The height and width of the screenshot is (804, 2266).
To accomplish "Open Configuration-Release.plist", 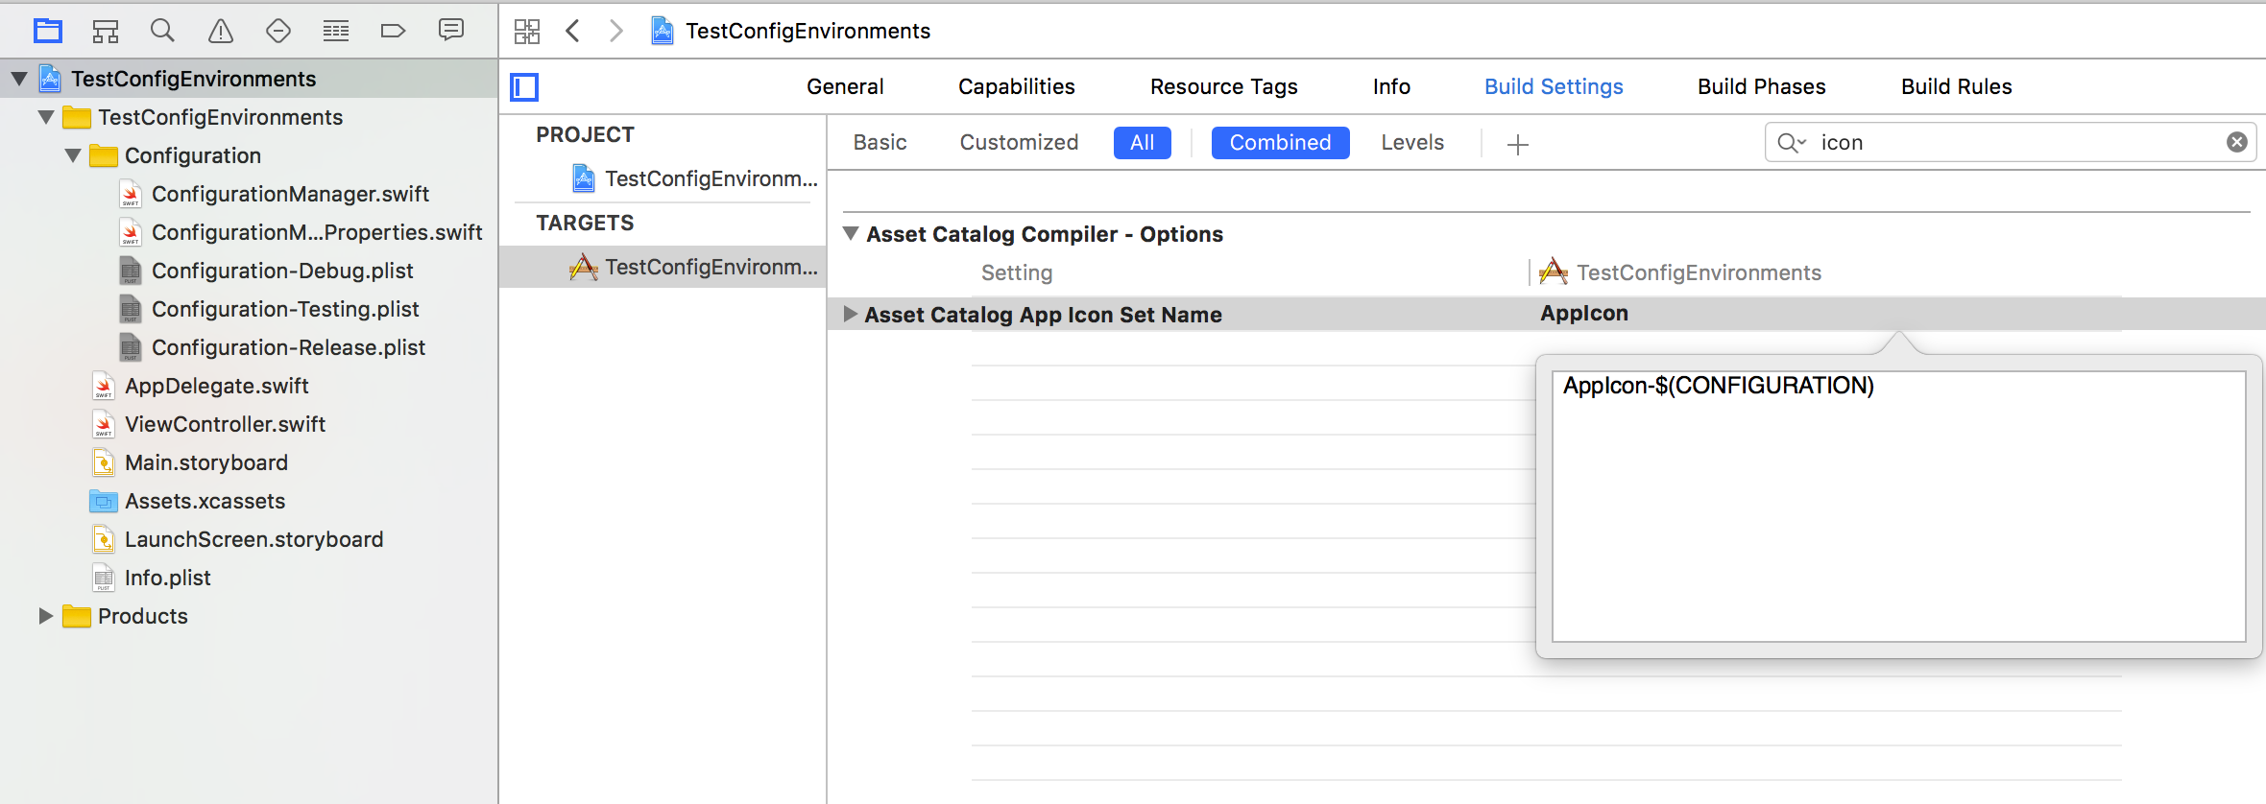I will (x=288, y=347).
